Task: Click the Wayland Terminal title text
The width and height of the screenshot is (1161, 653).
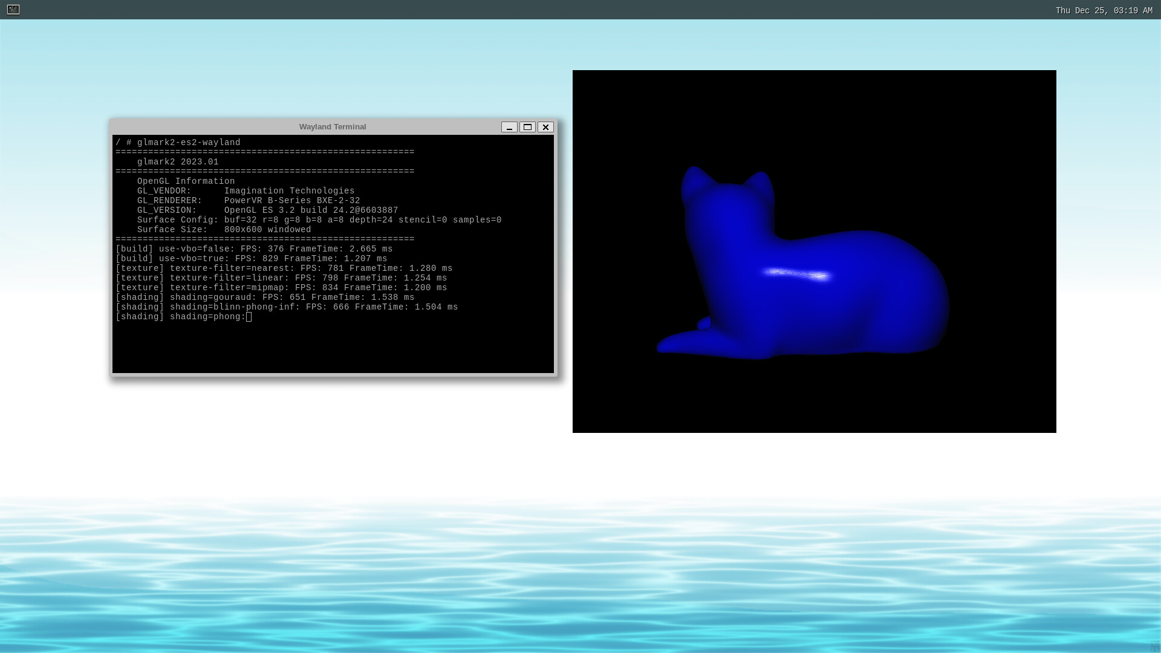Action: [333, 127]
